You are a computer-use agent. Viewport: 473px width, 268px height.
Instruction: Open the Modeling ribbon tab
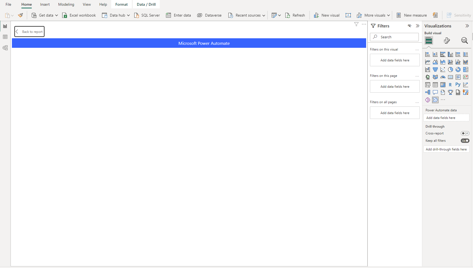[x=66, y=4]
